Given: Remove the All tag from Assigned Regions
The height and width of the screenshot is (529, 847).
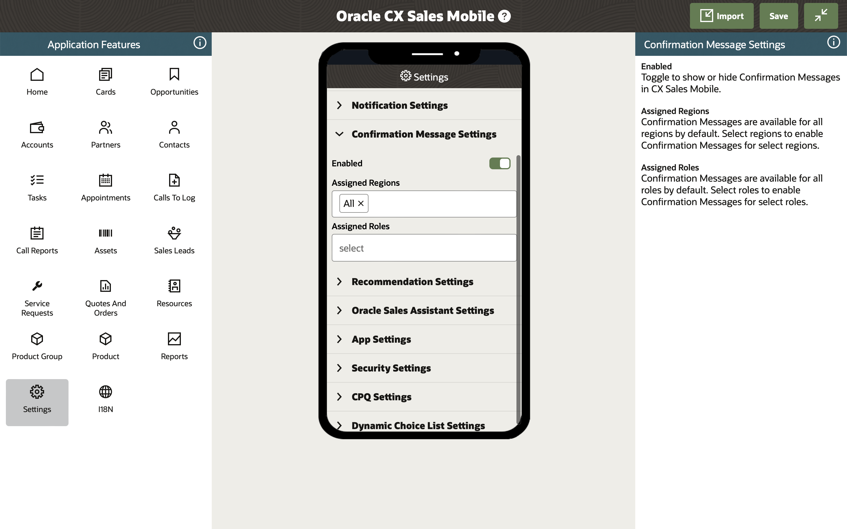Looking at the screenshot, I should coord(361,203).
